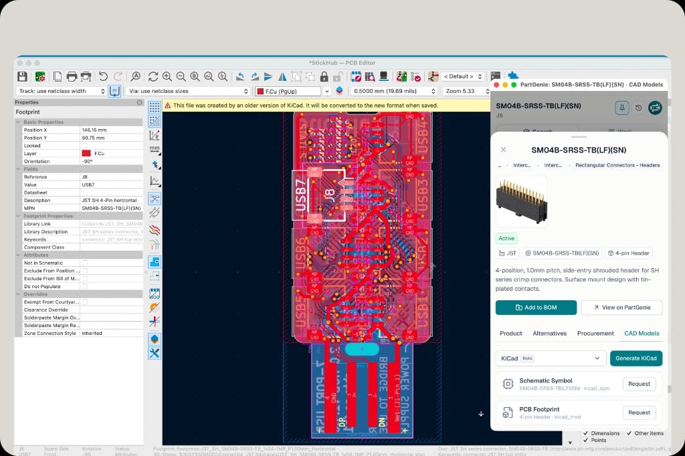Check Exempt From Courtyard checkbox
This screenshot has height=456, width=685.
pyautogui.click(x=85, y=302)
